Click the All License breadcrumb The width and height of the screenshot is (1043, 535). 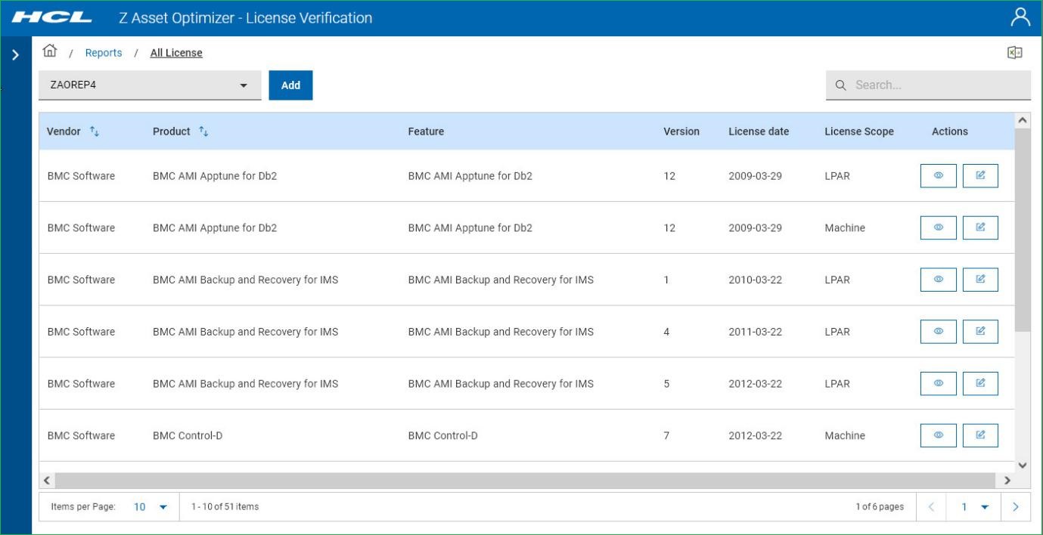click(x=176, y=53)
